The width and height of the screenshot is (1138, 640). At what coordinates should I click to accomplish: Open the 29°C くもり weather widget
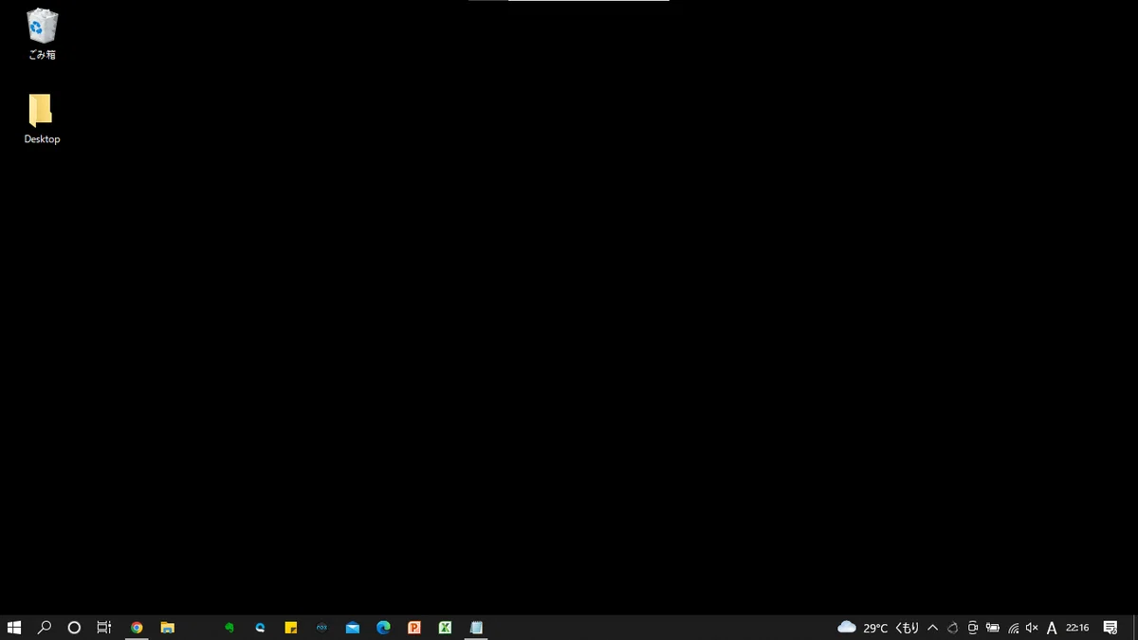click(x=879, y=628)
